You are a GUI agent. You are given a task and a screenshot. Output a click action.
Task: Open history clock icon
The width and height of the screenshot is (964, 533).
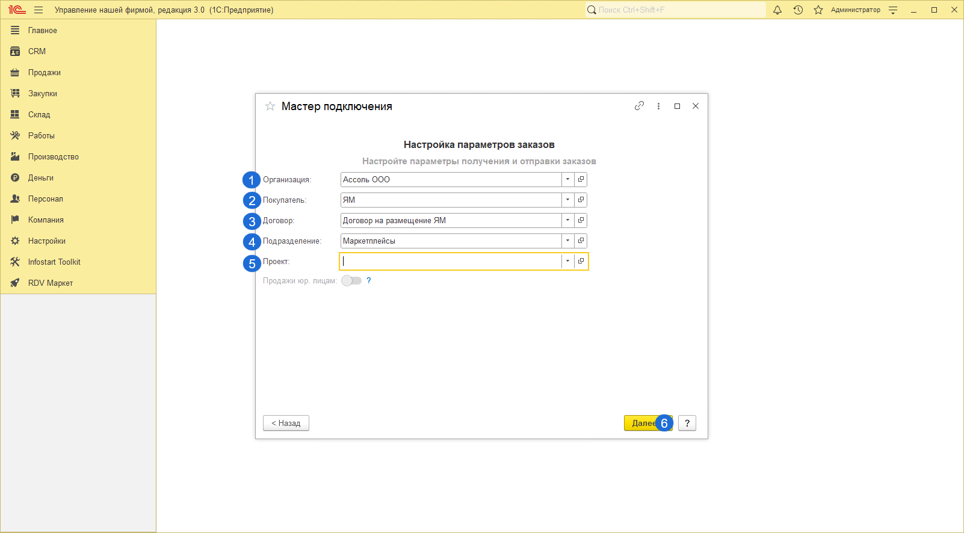point(798,10)
